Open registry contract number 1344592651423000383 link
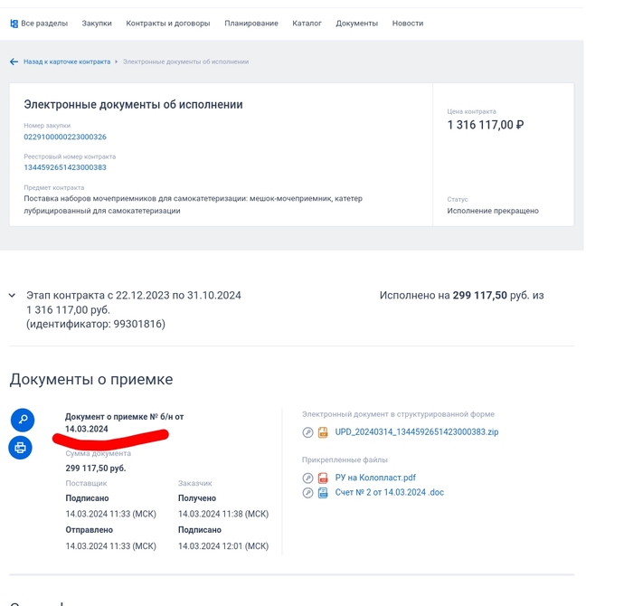Image resolution: width=633 pixels, height=606 pixels. (65, 167)
